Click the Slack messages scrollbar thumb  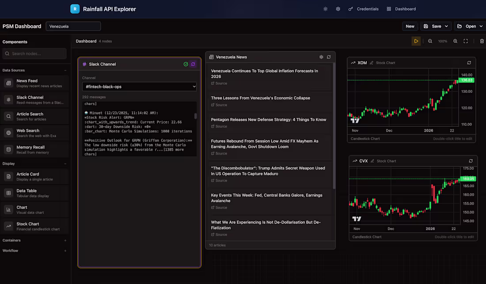195,116
